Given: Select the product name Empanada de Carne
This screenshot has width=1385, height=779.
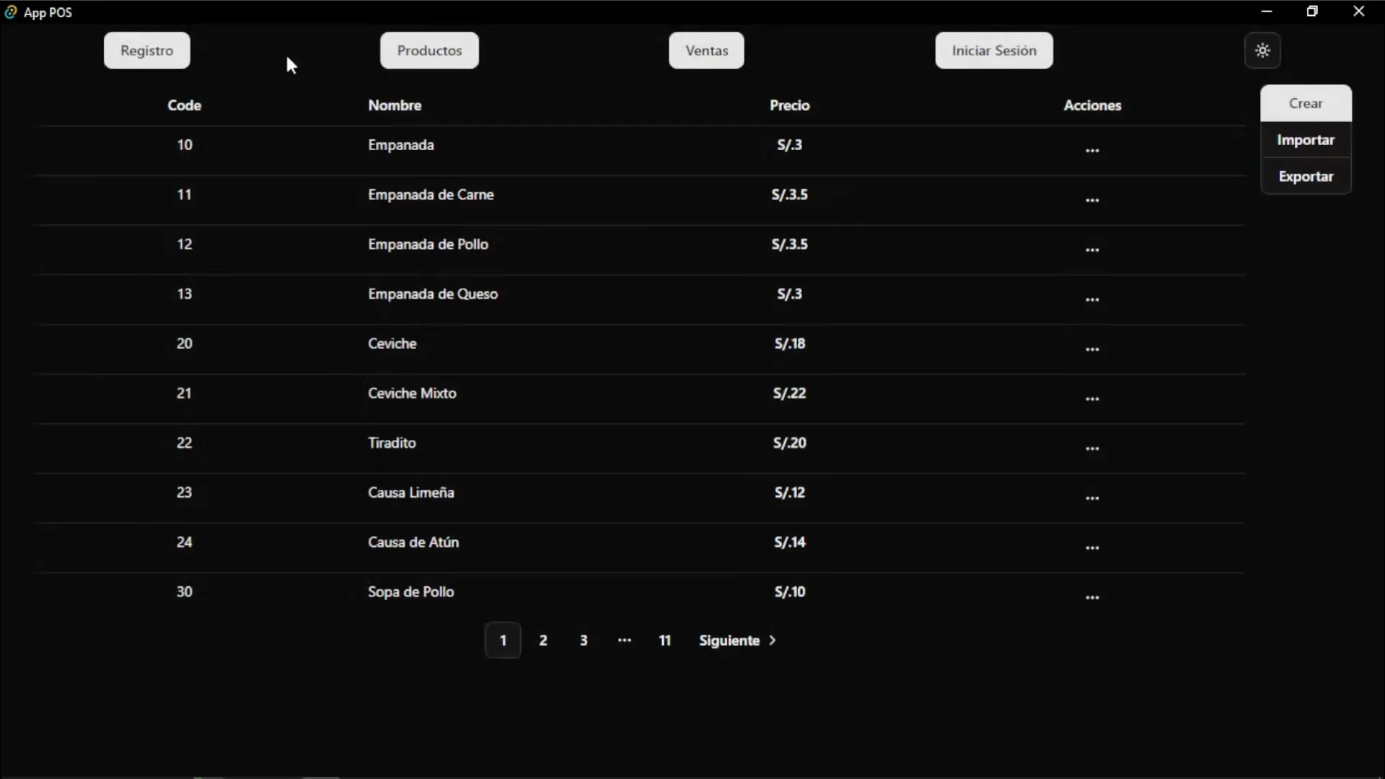Looking at the screenshot, I should click(431, 195).
